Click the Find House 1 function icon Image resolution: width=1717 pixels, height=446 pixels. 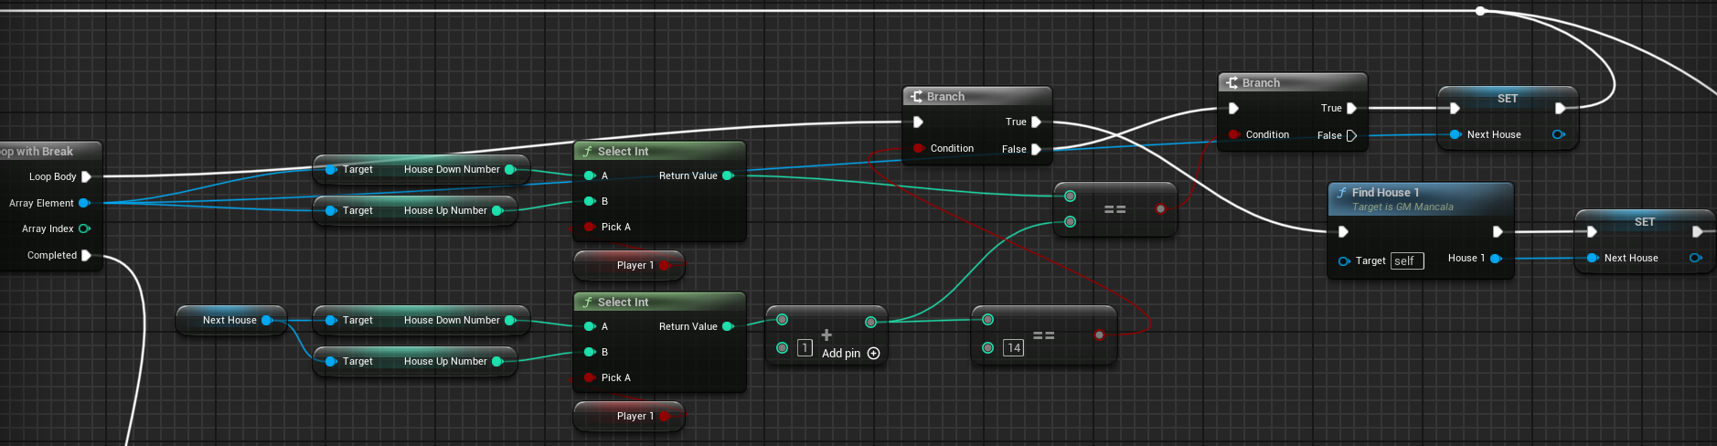(1341, 193)
